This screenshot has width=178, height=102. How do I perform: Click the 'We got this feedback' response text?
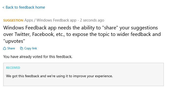pos(59,76)
